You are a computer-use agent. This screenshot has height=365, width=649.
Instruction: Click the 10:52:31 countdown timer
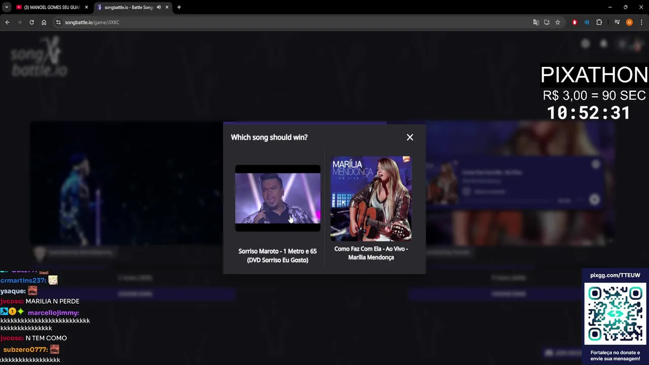click(589, 113)
